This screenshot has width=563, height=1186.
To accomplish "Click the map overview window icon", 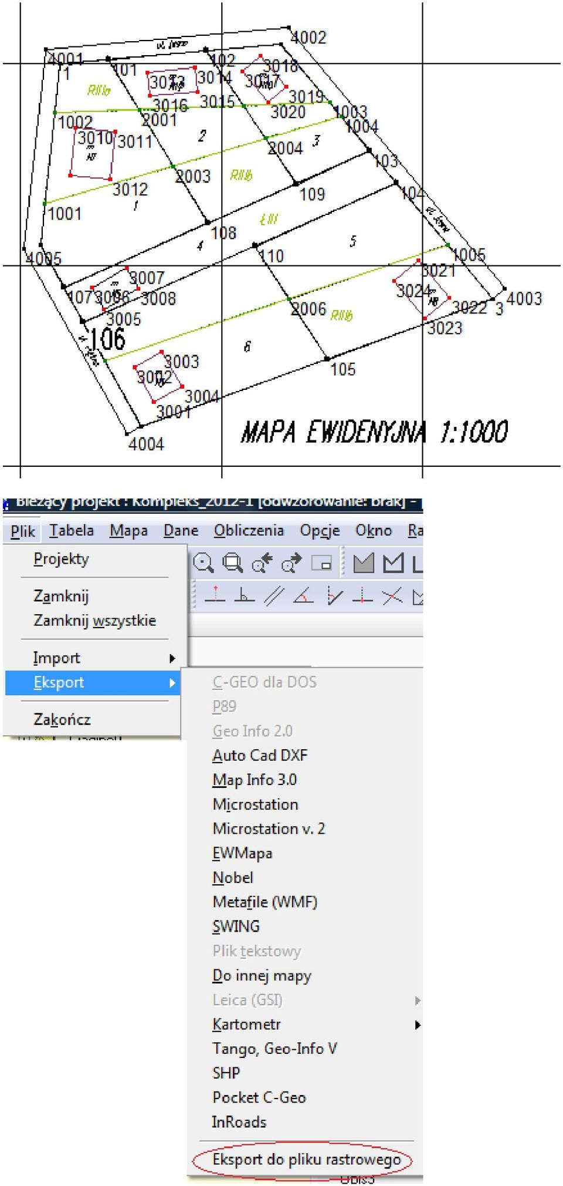I will point(321,563).
